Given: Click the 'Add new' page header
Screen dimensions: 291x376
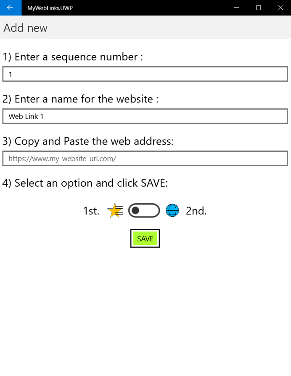Looking at the screenshot, I should pos(26,28).
